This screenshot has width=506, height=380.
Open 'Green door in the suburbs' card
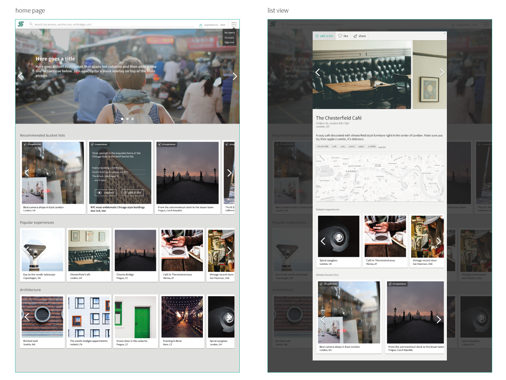pos(135,321)
